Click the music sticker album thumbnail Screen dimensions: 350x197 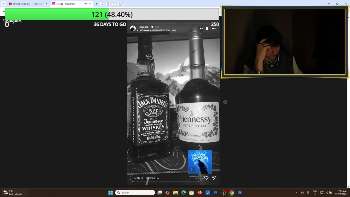tap(200, 162)
